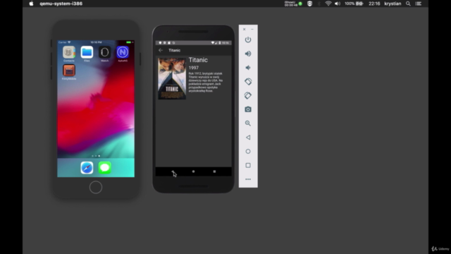Tap Android navigation home dot
The image size is (451, 254).
coord(193,171)
